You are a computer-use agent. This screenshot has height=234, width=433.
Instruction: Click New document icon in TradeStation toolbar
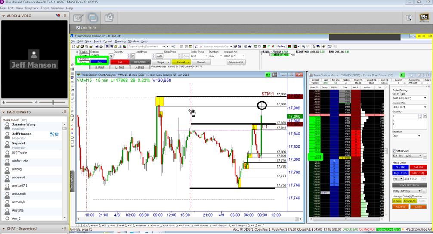pyautogui.click(x=74, y=47)
